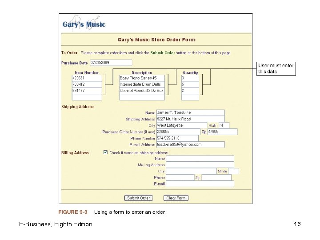Image resolution: width=320 pixels, height=240 pixels.
Task: Click description Intermediate Drum Drills
Action: click(142, 84)
